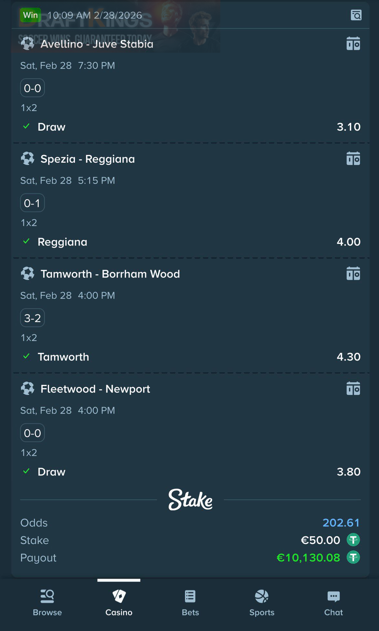Click the Tether coin icon beside Stake amount

[x=353, y=540]
